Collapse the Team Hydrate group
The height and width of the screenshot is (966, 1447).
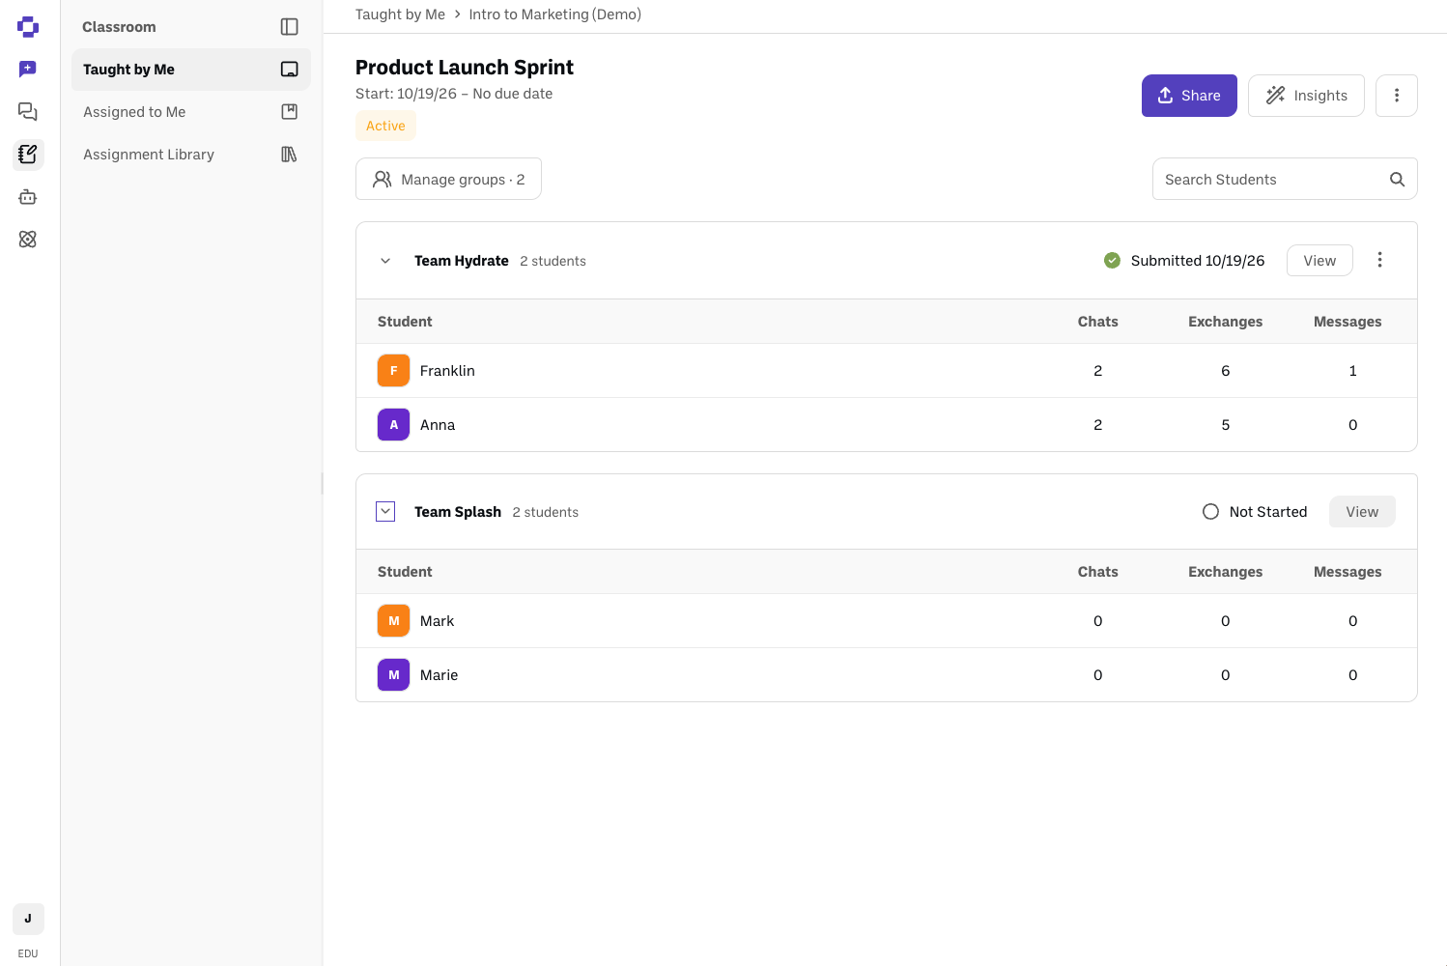[x=385, y=261]
